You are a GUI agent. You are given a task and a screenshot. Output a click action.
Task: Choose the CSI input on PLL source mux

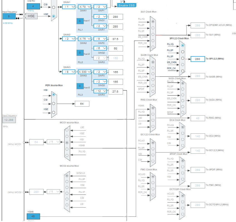[x=54, y=8]
